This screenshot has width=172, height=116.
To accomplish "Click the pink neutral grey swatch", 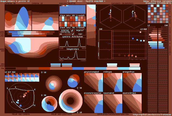I will point(135,65).
